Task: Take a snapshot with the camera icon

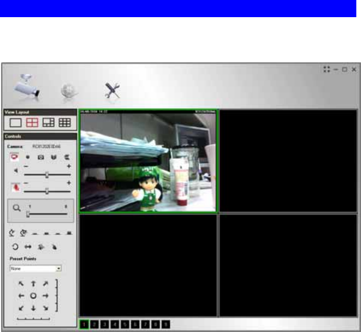Action: (41, 157)
